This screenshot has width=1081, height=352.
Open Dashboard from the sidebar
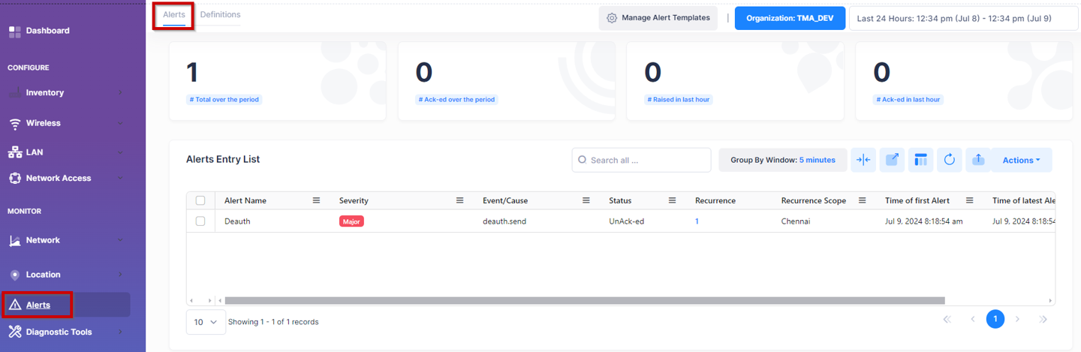coord(47,31)
